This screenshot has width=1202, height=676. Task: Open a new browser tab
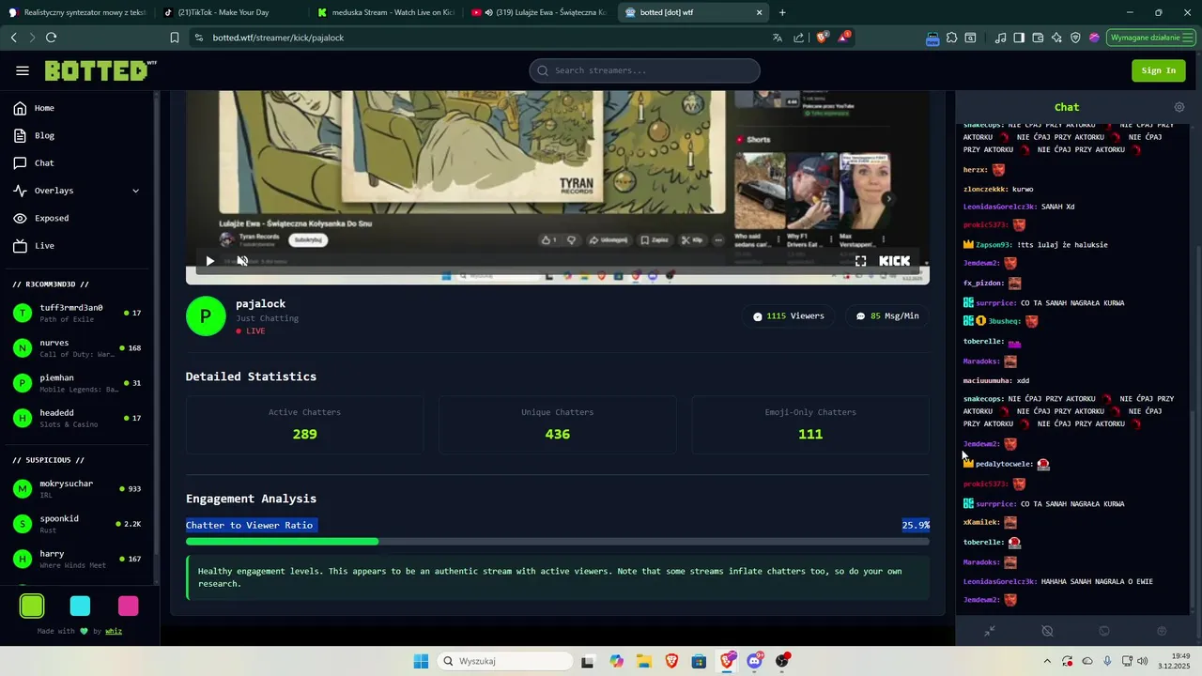tap(782, 12)
